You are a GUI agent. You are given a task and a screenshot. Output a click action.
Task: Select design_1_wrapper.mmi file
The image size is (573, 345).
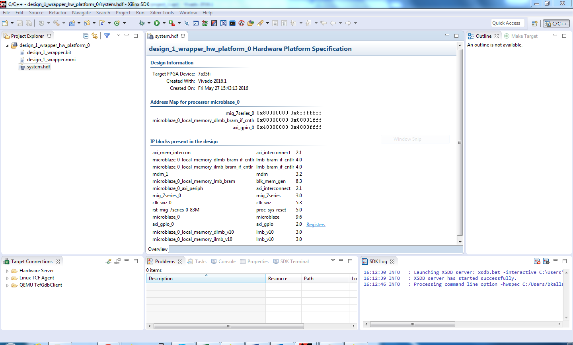[51, 60]
